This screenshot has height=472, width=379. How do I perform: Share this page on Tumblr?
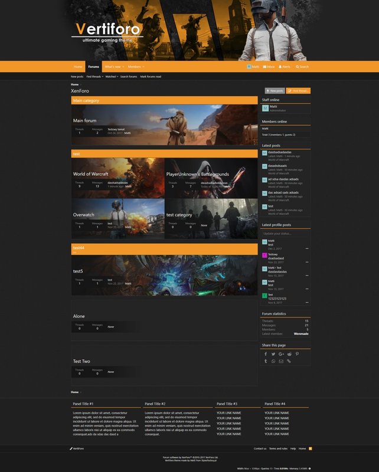[x=266, y=361]
